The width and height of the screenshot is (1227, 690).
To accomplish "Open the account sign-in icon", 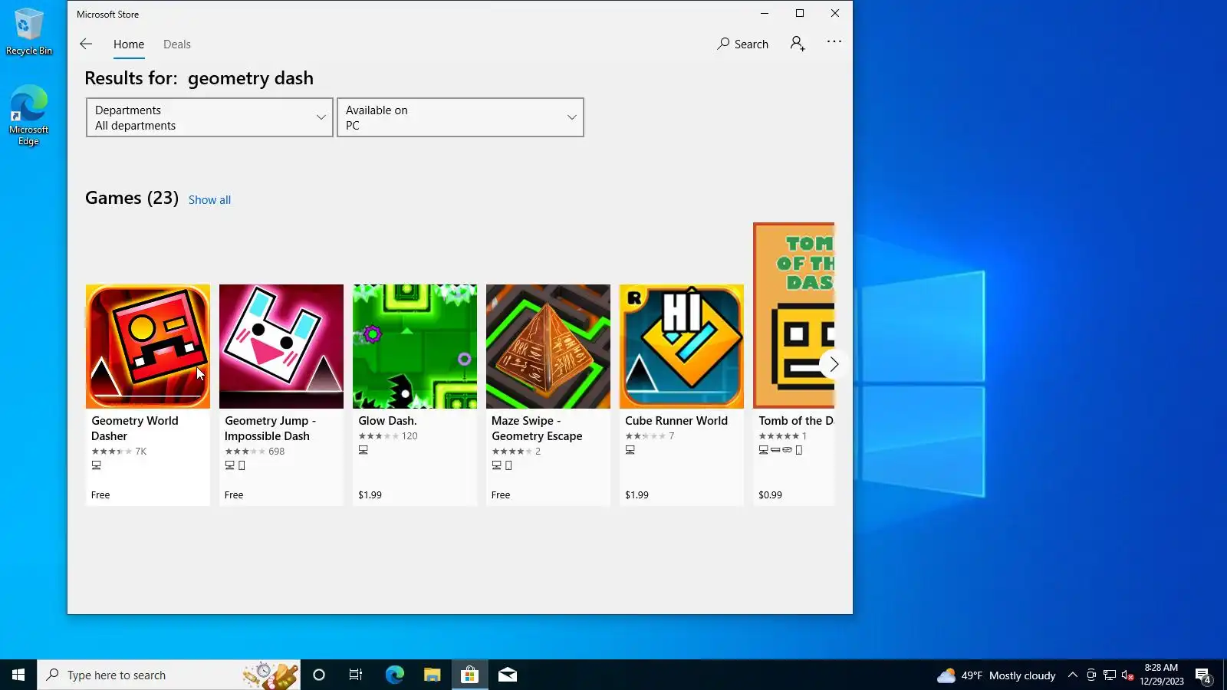I will click(x=798, y=44).
